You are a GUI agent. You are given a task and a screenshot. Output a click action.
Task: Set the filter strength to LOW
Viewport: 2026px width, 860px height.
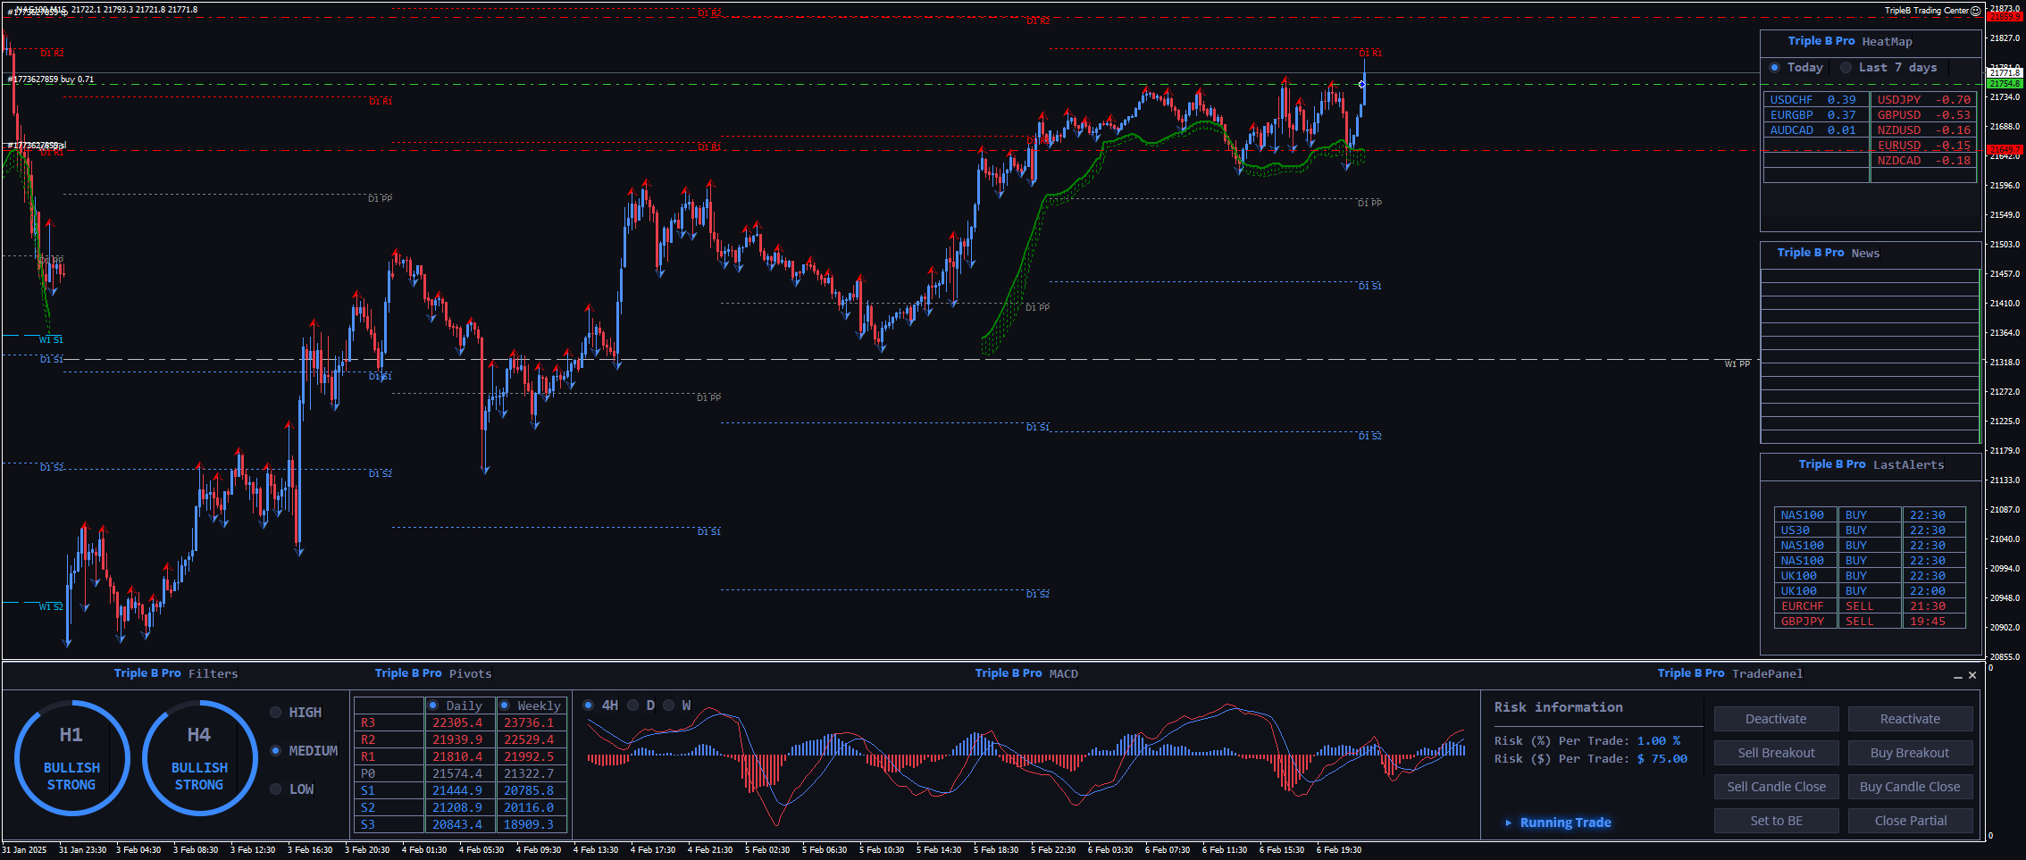tap(276, 789)
